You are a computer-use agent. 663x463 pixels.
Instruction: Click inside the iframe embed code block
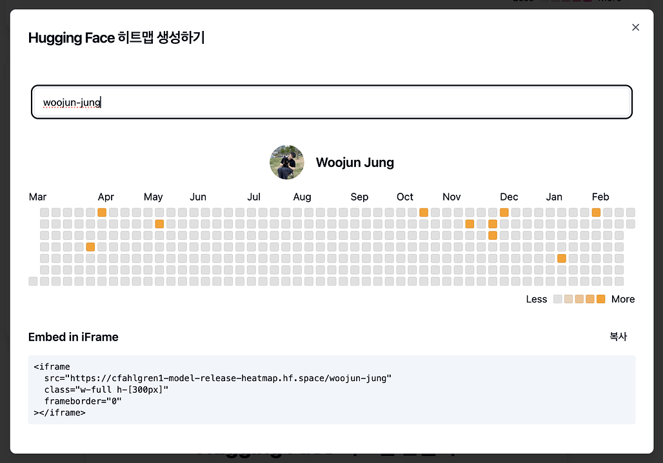pyautogui.click(x=331, y=389)
